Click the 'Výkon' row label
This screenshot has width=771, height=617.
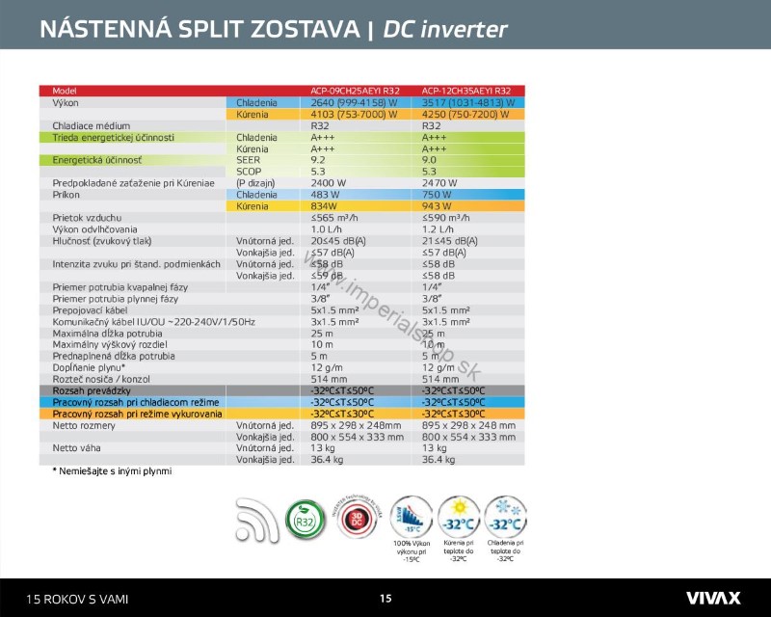click(66, 103)
